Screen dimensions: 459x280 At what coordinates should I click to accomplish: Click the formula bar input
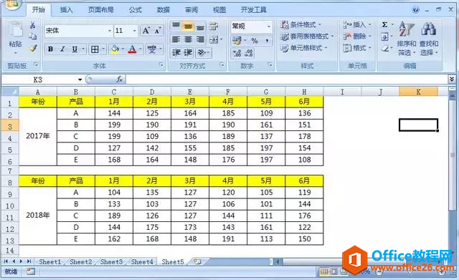tap(286, 79)
